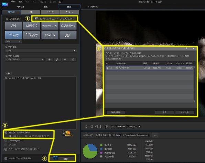Screen dimensions: 205x163
Task: Select the AVI file format button
Action: click(x=14, y=26)
